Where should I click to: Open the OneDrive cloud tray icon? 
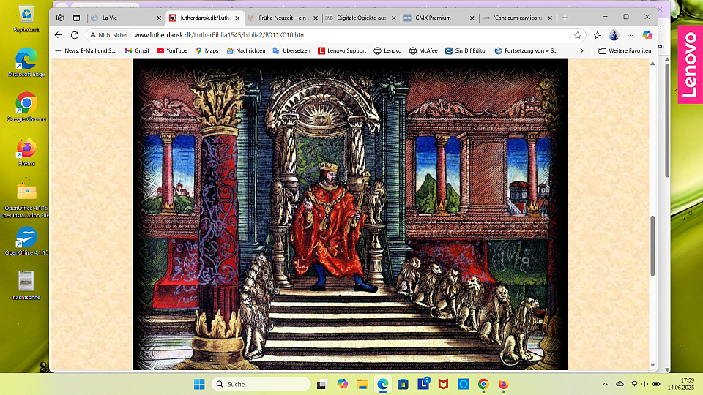click(x=620, y=384)
